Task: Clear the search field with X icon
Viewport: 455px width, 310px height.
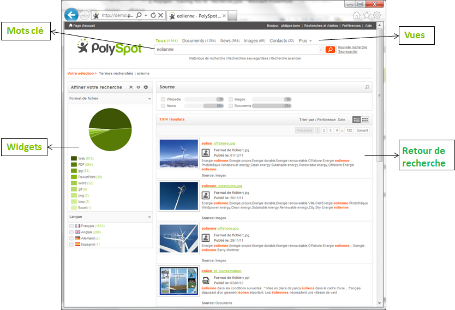Action: (x=321, y=50)
